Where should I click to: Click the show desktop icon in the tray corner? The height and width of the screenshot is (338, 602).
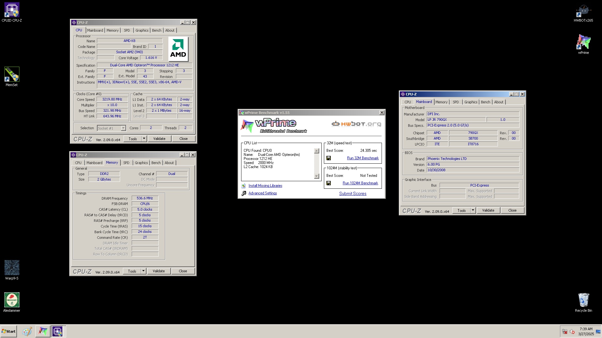(x=598, y=331)
